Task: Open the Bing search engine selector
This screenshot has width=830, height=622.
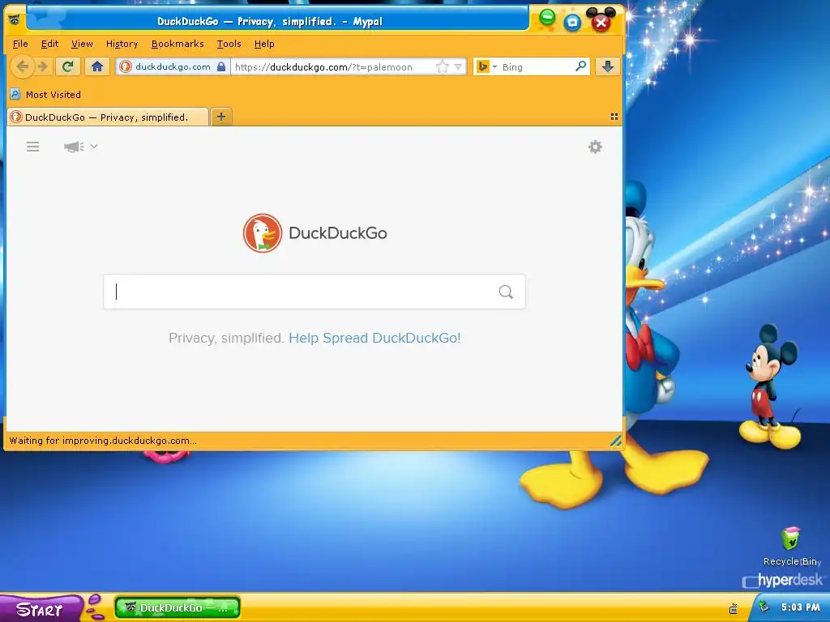Action: point(486,66)
